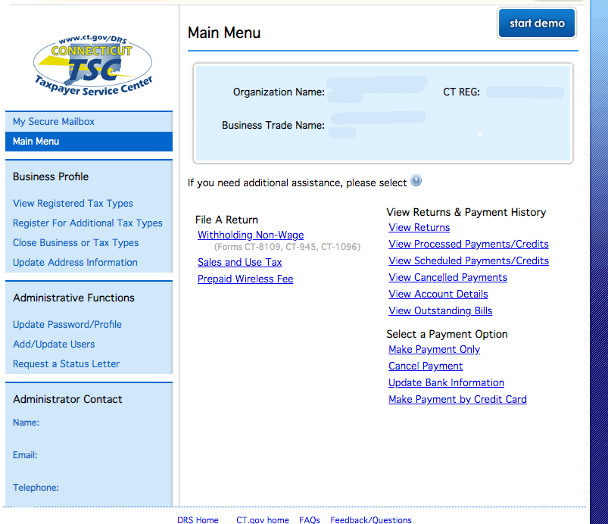Open View Registered Tax Types
608x524 pixels.
pyautogui.click(x=73, y=204)
